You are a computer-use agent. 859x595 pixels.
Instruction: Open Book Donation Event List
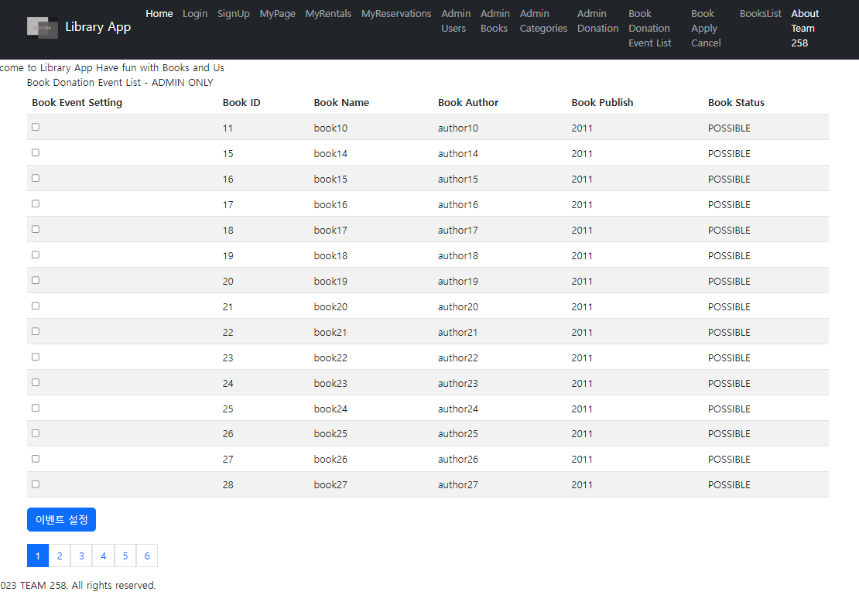pyautogui.click(x=650, y=29)
